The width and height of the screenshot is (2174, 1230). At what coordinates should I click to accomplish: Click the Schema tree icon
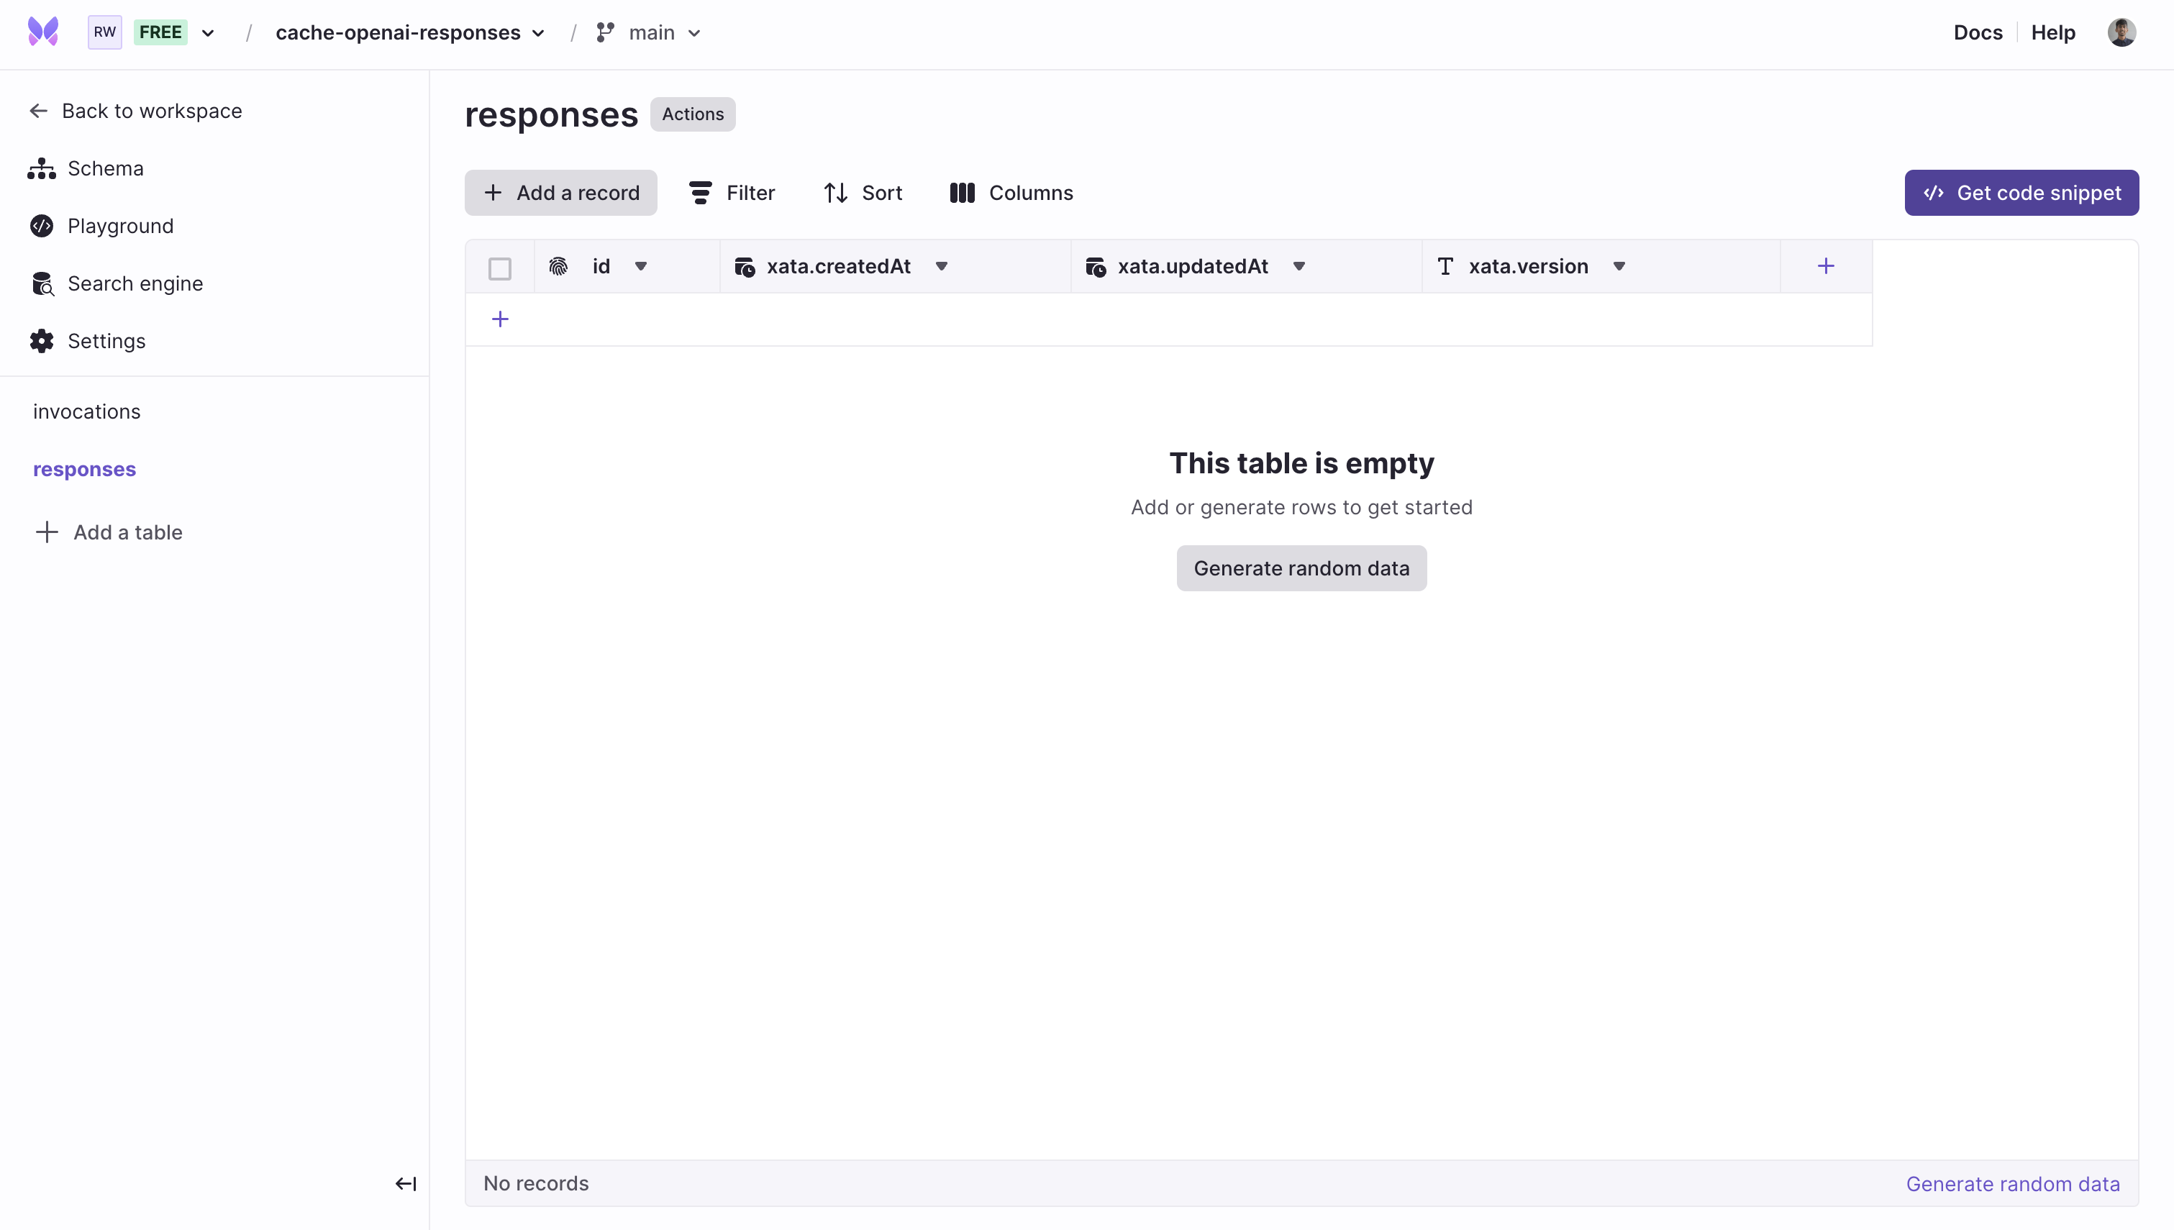coord(42,168)
